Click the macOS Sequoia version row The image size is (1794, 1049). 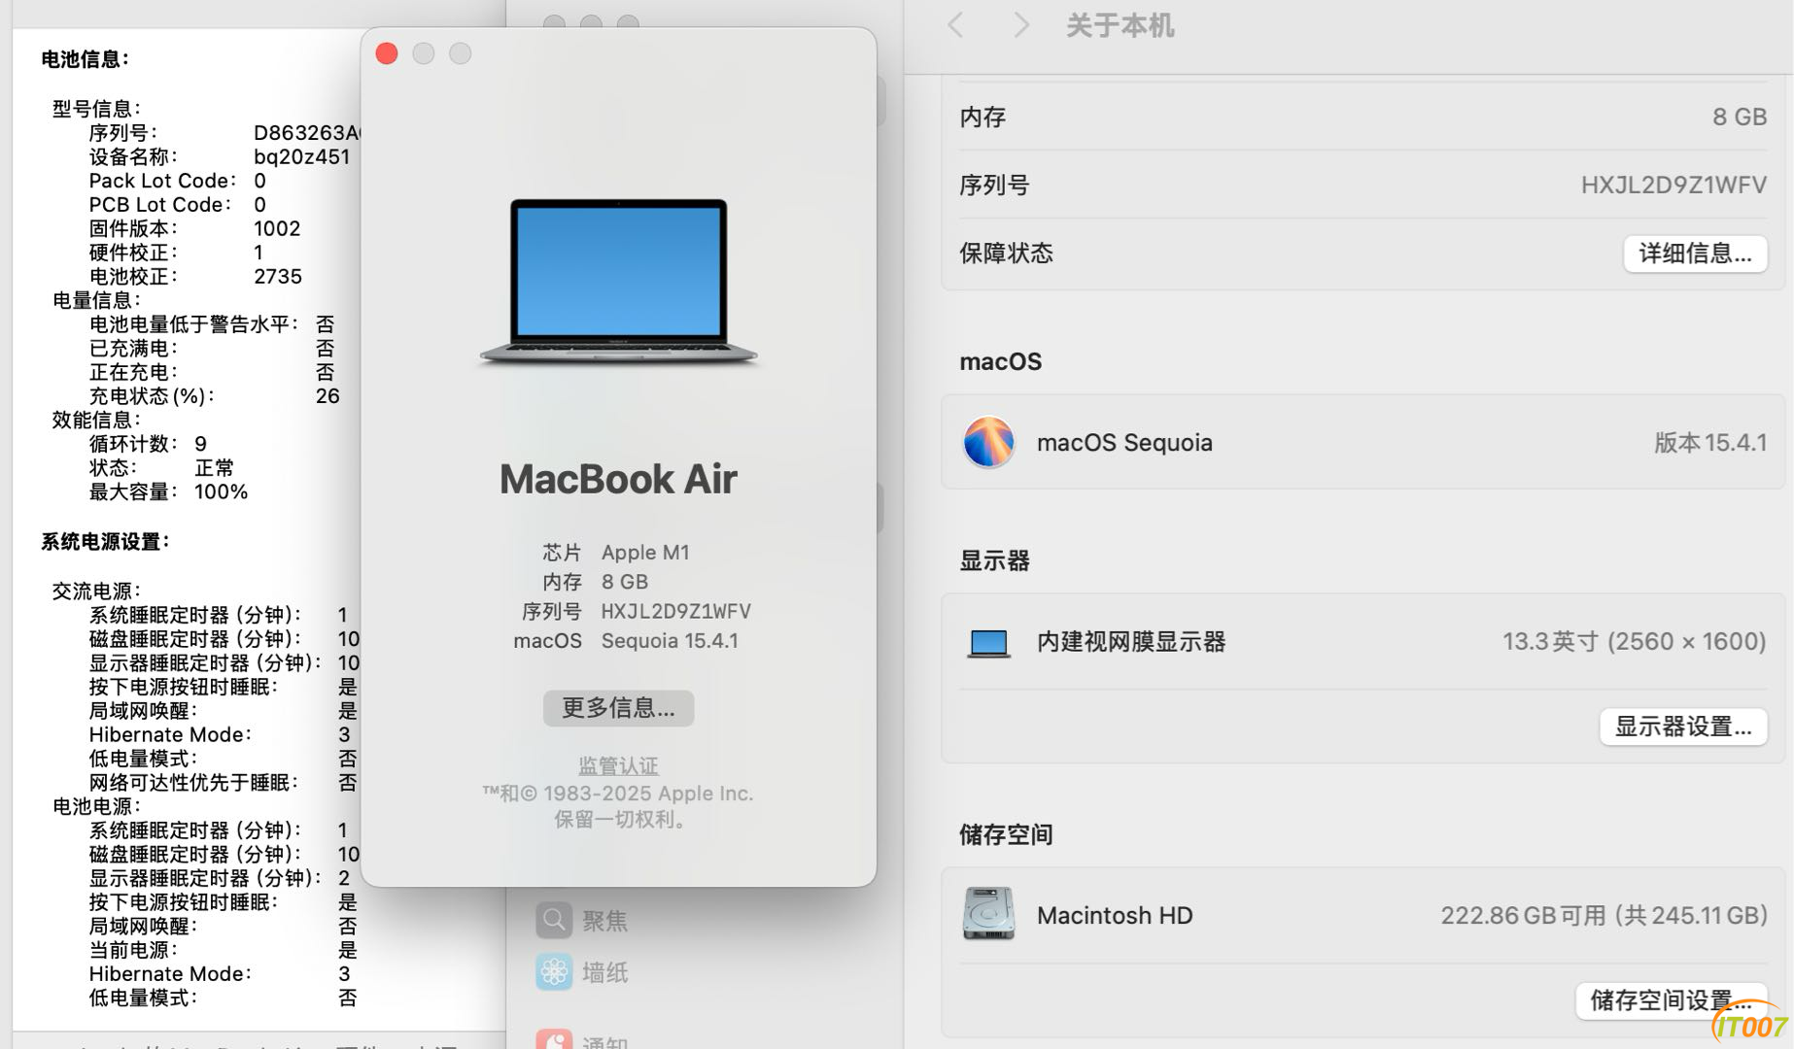click(x=1363, y=442)
